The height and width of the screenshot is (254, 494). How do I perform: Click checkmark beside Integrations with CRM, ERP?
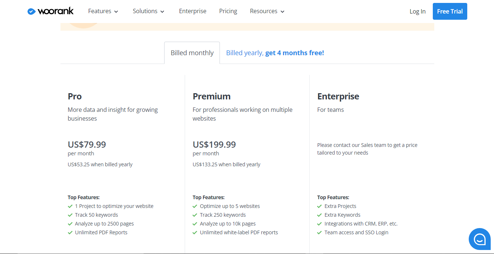click(x=320, y=224)
